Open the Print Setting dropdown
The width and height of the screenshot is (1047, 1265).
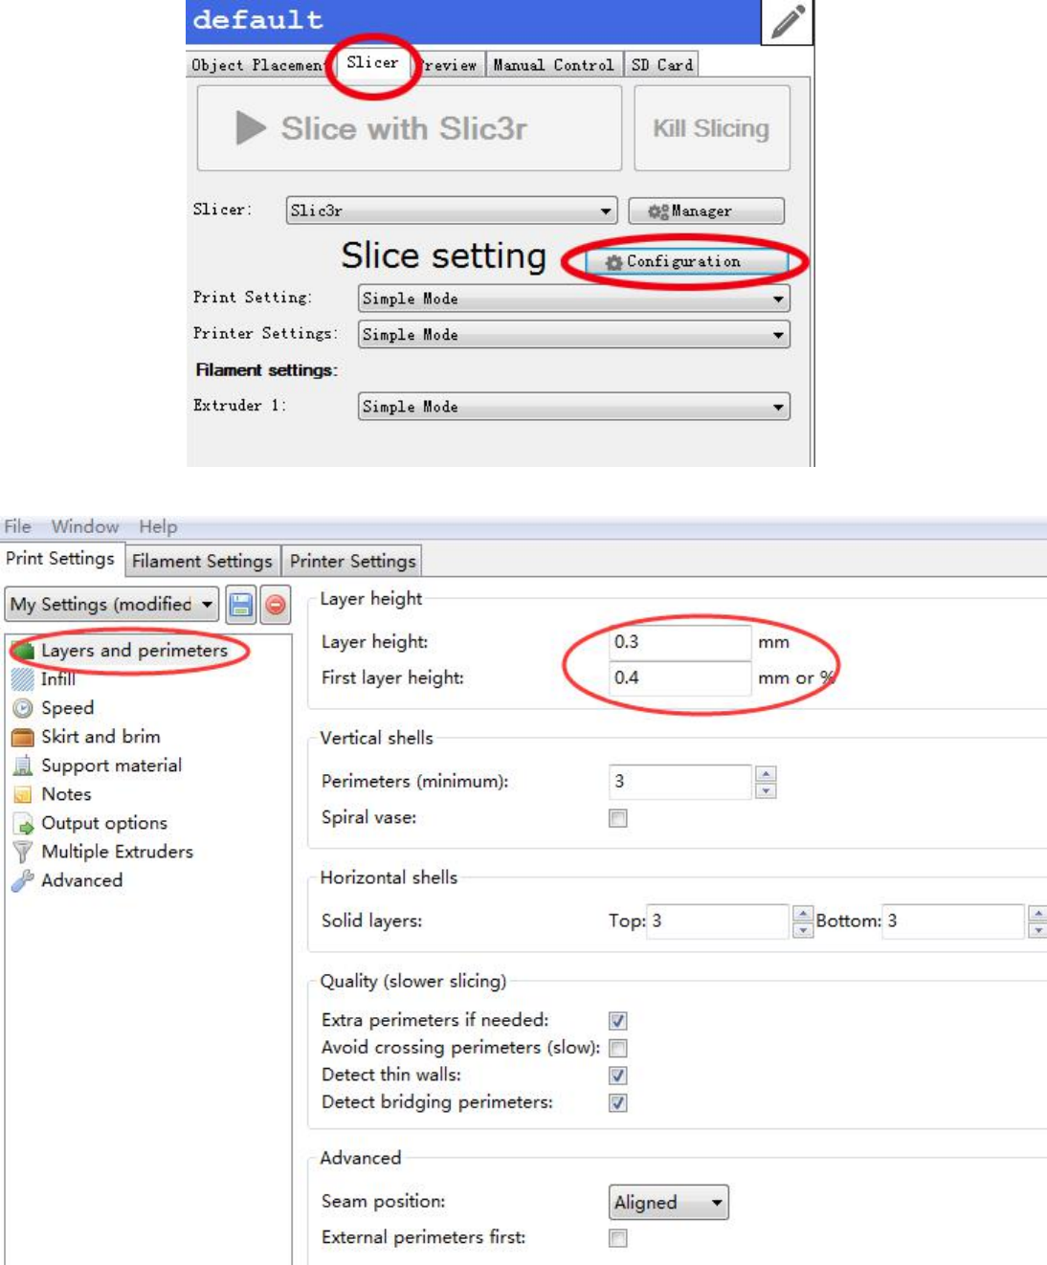(x=574, y=299)
